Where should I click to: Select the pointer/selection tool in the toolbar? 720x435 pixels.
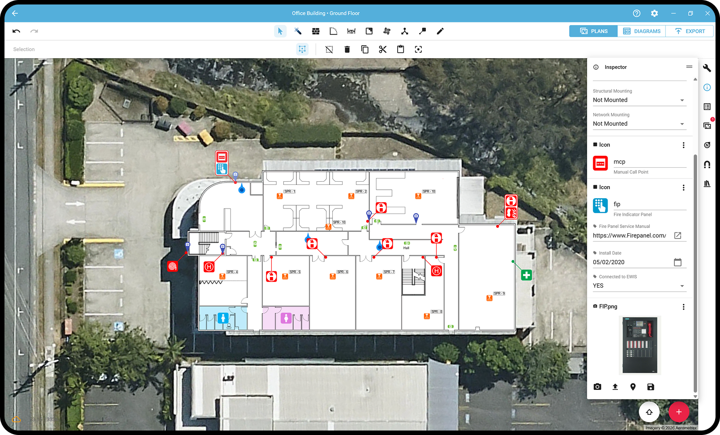[x=280, y=31]
